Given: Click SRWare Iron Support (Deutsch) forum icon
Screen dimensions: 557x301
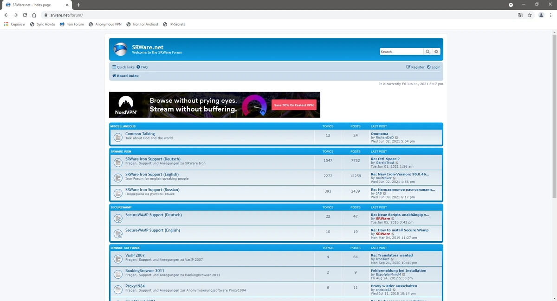Looking at the screenshot, I should (x=118, y=163).
